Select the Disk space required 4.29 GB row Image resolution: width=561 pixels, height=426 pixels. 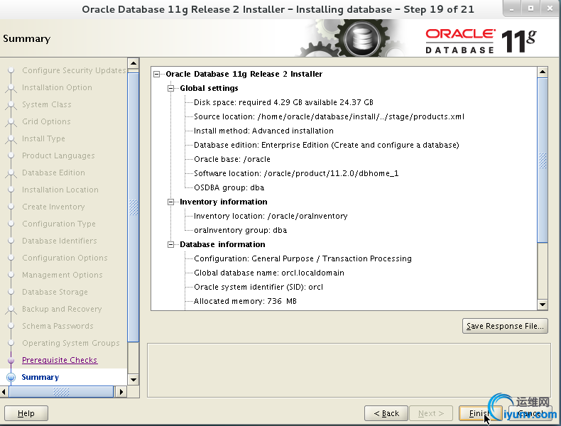283,103
